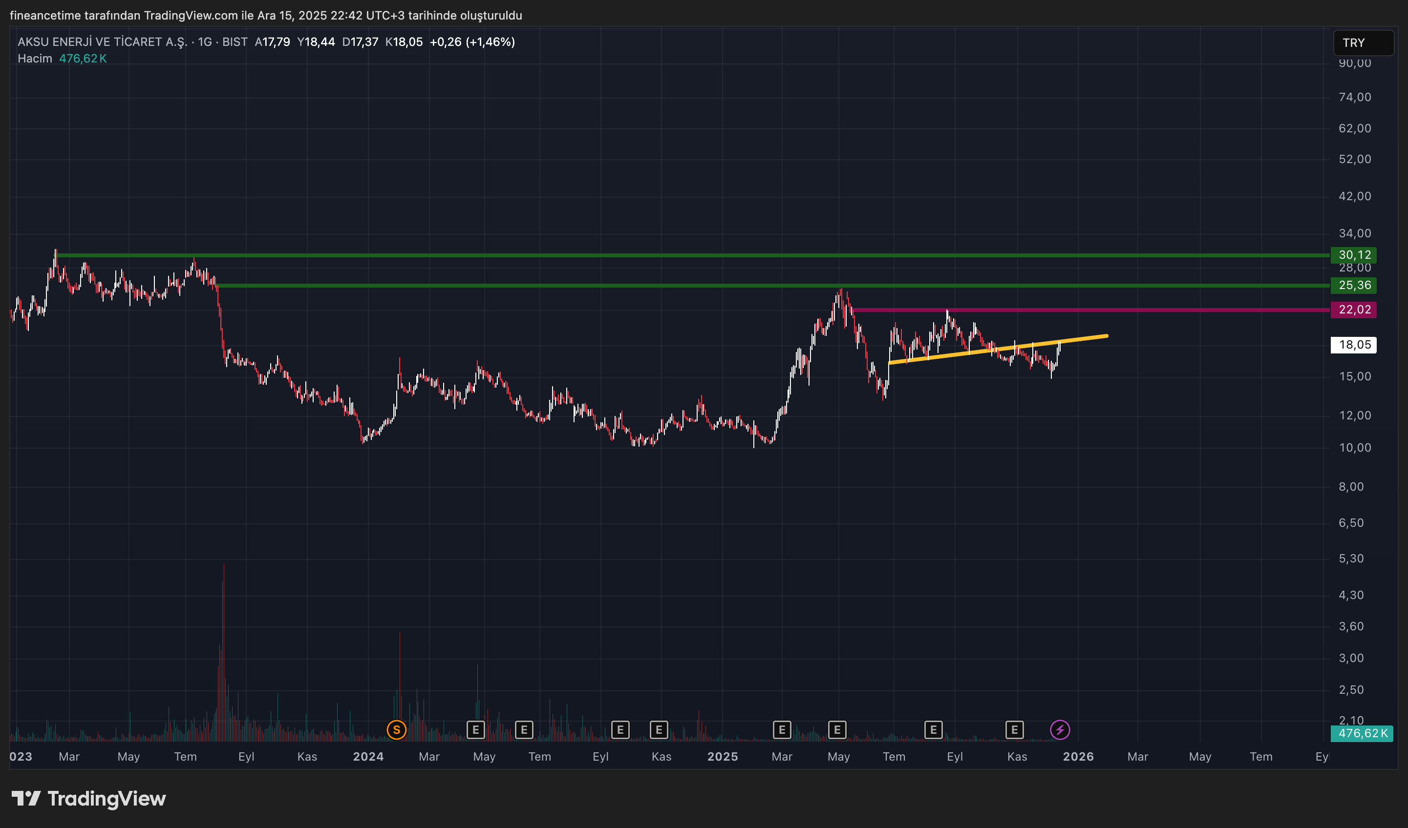Open the 1G timeframe selector
This screenshot has height=828, width=1408.
click(x=203, y=41)
